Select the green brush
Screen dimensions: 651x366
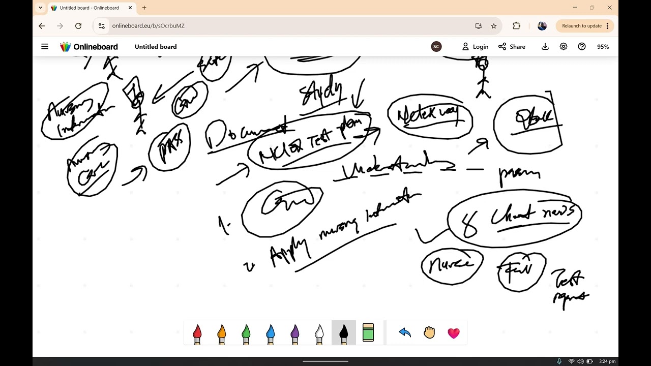click(x=246, y=333)
